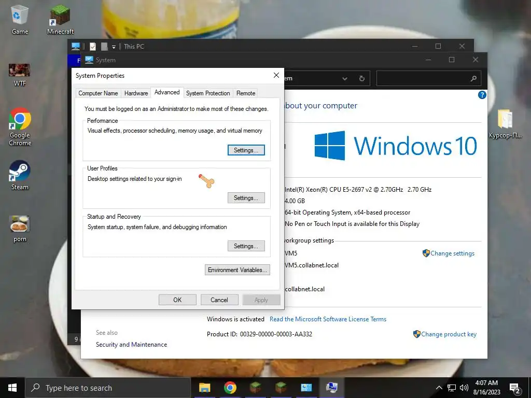
Task: Open Security and Maintenance link
Action: 131,345
